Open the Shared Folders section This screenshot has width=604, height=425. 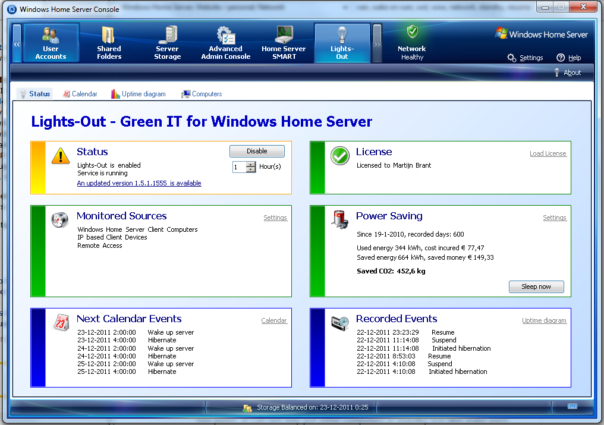pyautogui.click(x=109, y=43)
